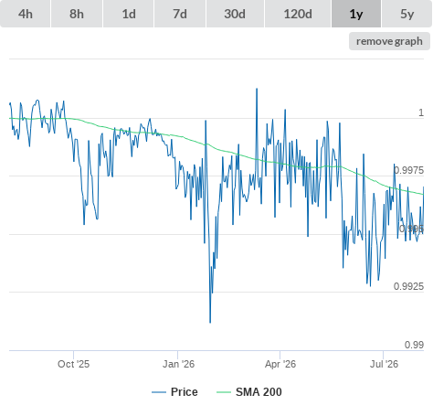This screenshot has height=416, width=433.
Task: Click the Apr '26 axis label
Action: point(280,364)
